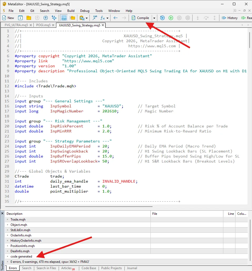Image resolution: width=252 pixels, height=271 pixels.
Task: Switch to the Journal tab in Toolbox
Action: (132, 268)
